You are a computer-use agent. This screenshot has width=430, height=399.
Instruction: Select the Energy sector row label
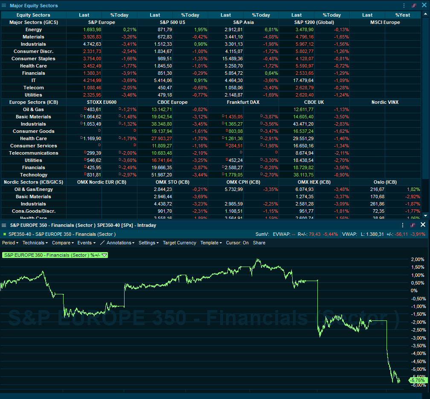coord(33,29)
